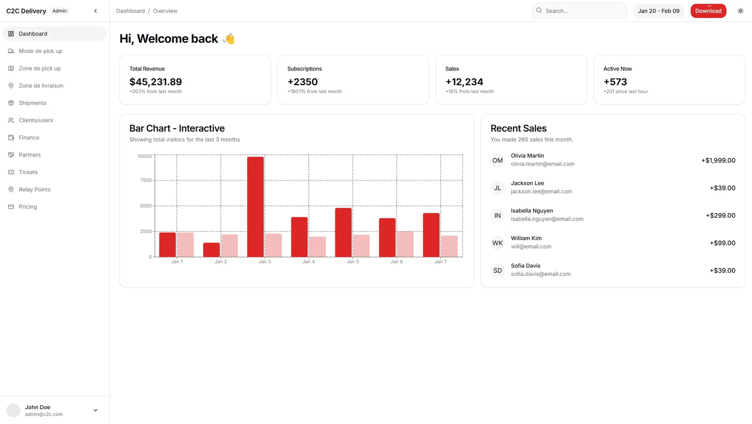The width and height of the screenshot is (752, 424).
Task: Click the Zone de livraison pin icon
Action: [11, 86]
